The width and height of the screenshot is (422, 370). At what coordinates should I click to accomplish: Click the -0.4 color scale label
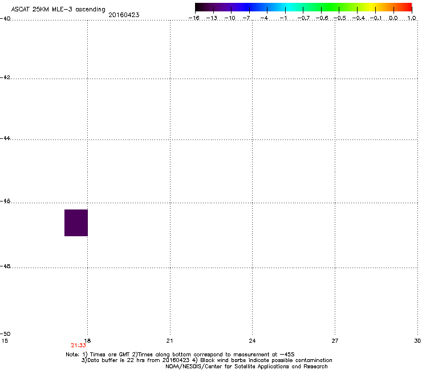point(358,18)
